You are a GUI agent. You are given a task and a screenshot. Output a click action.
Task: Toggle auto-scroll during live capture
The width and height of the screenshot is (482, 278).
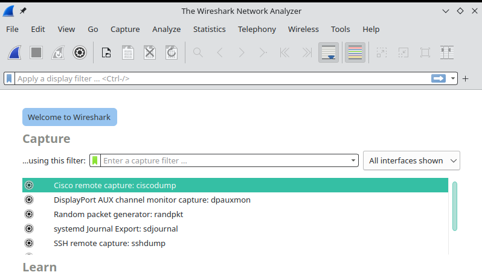pyautogui.click(x=329, y=52)
